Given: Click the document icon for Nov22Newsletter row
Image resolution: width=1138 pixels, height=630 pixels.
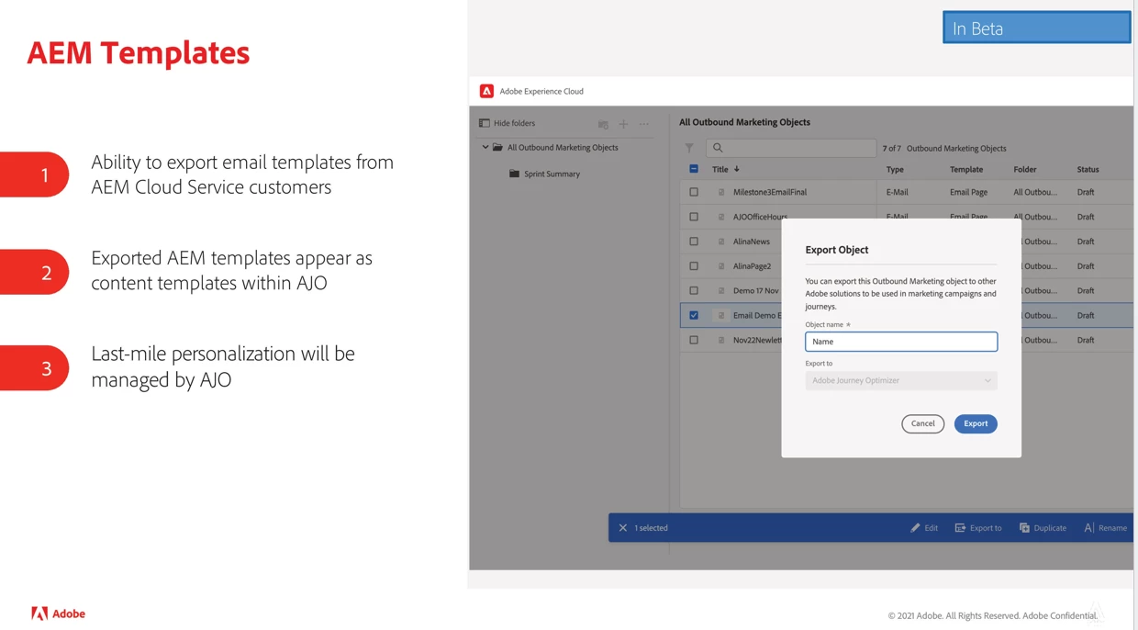Looking at the screenshot, I should (721, 340).
